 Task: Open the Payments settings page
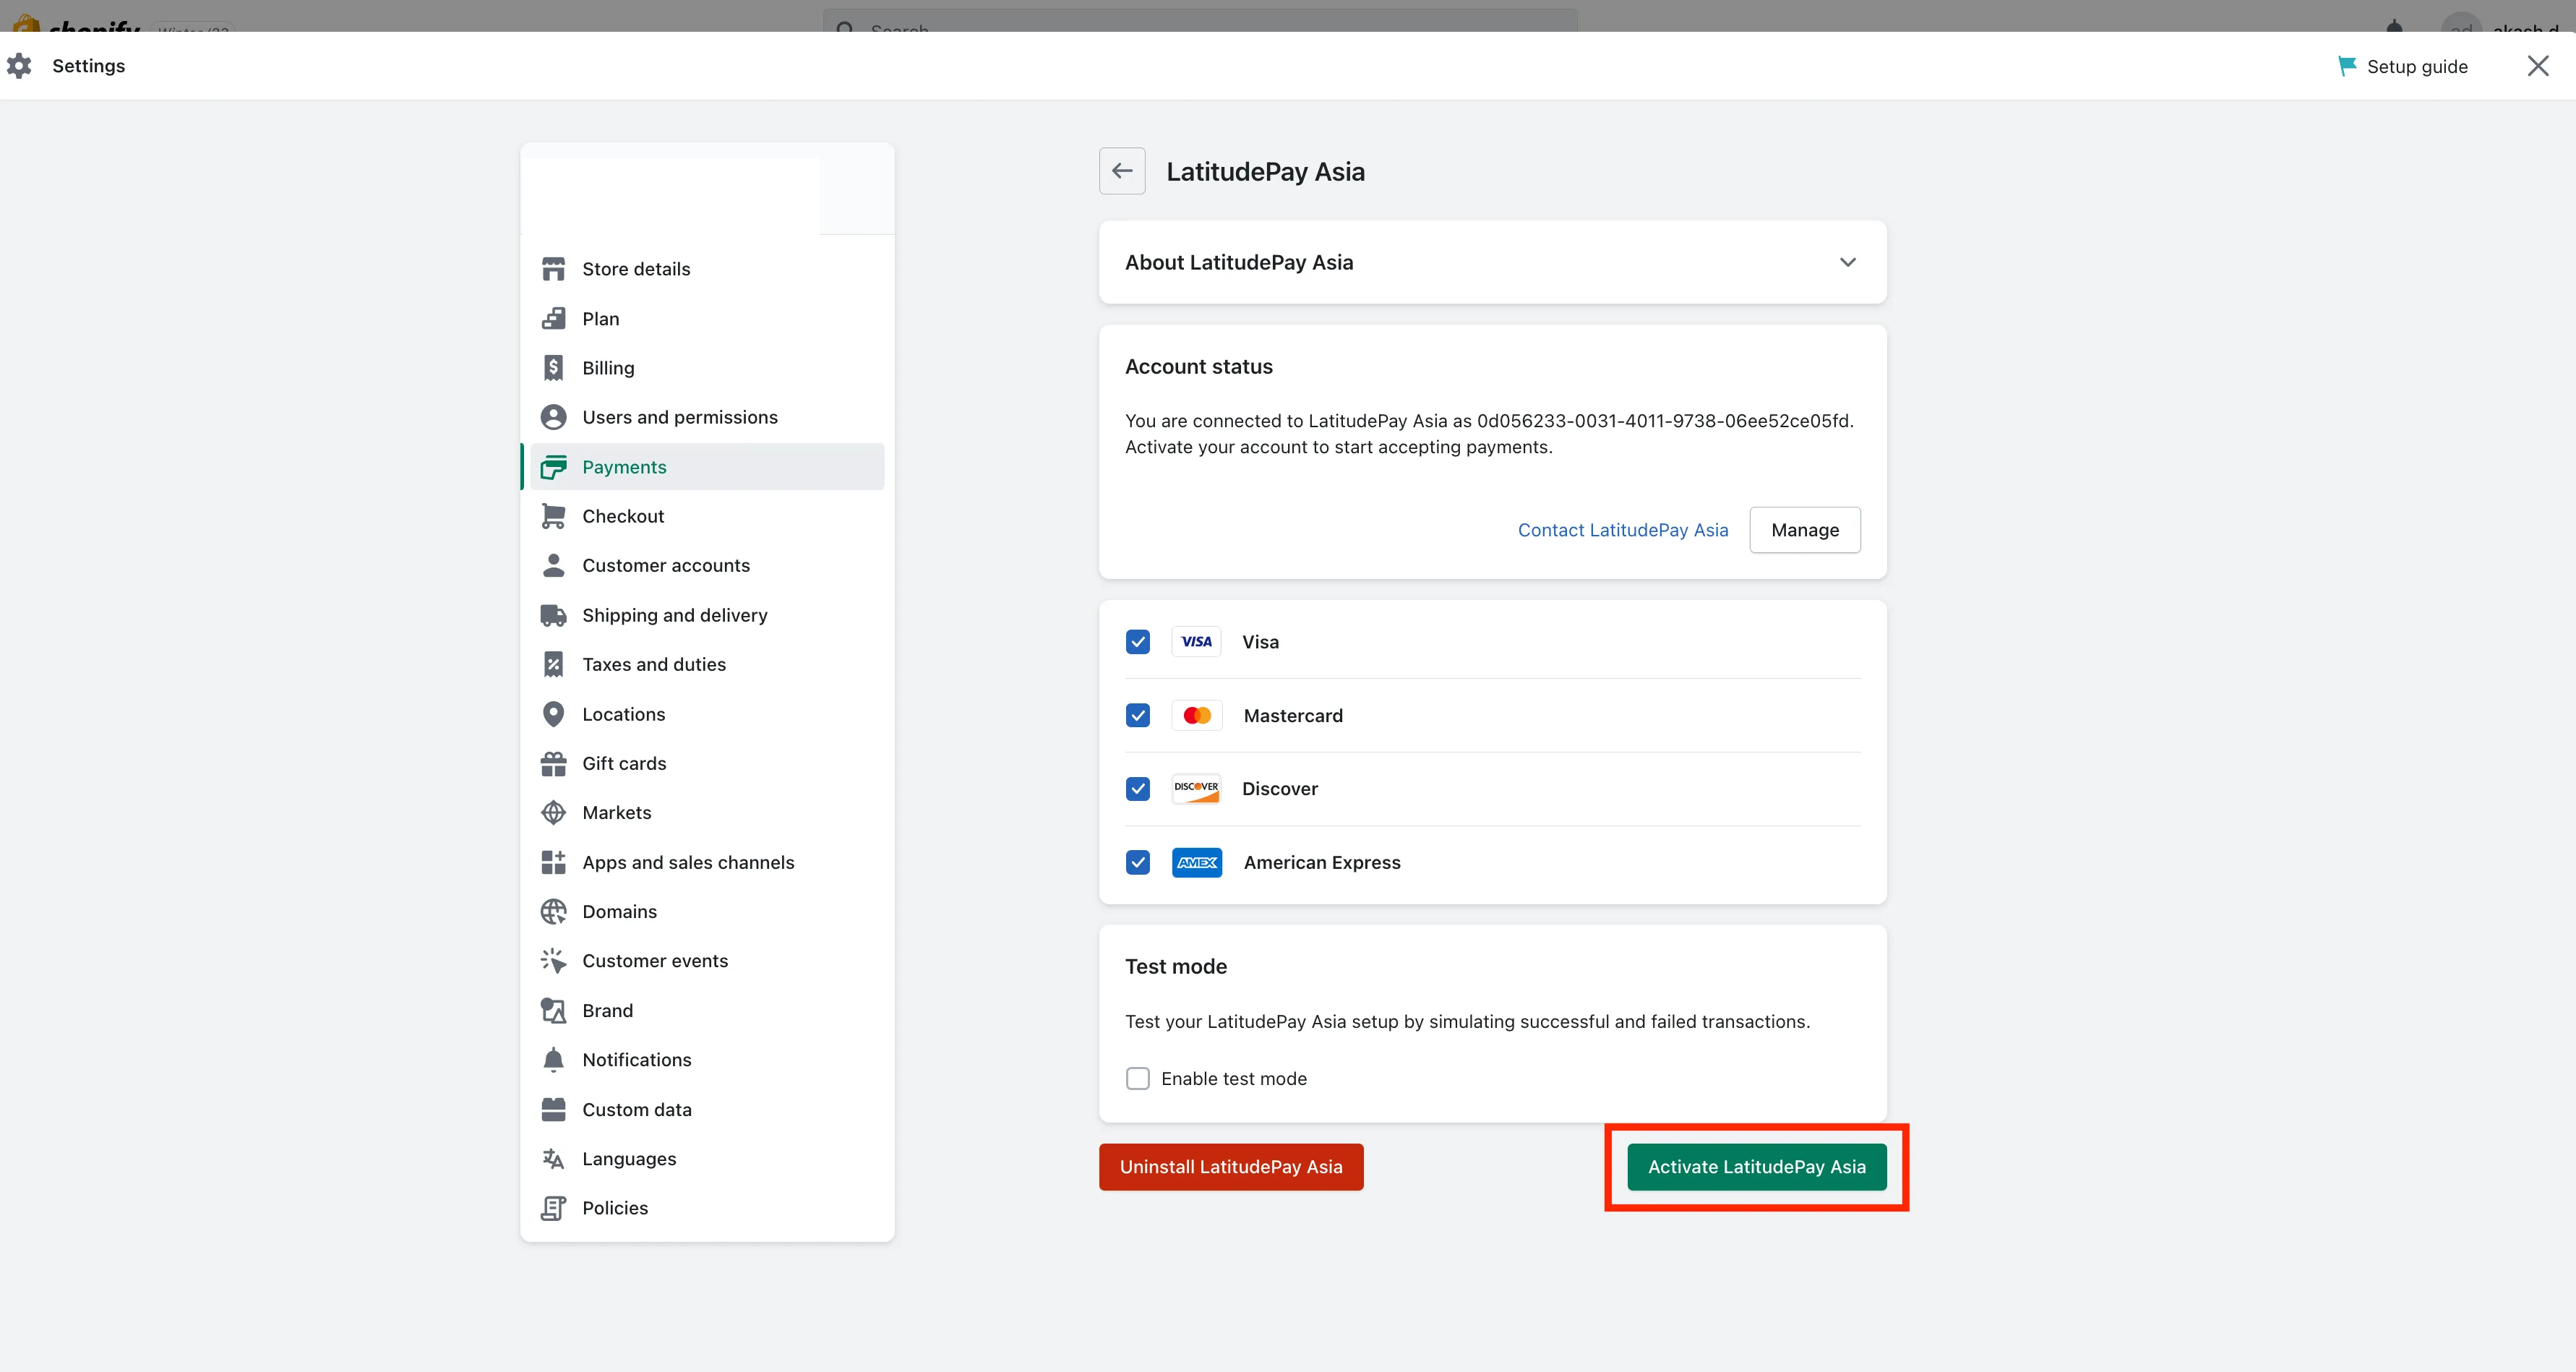pyautogui.click(x=707, y=467)
